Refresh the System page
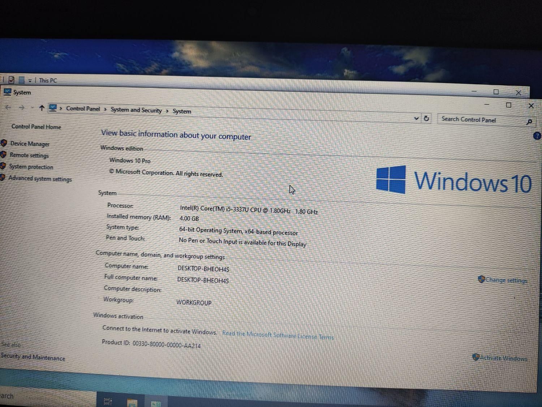Viewport: 542px width, 407px height. 426,118
